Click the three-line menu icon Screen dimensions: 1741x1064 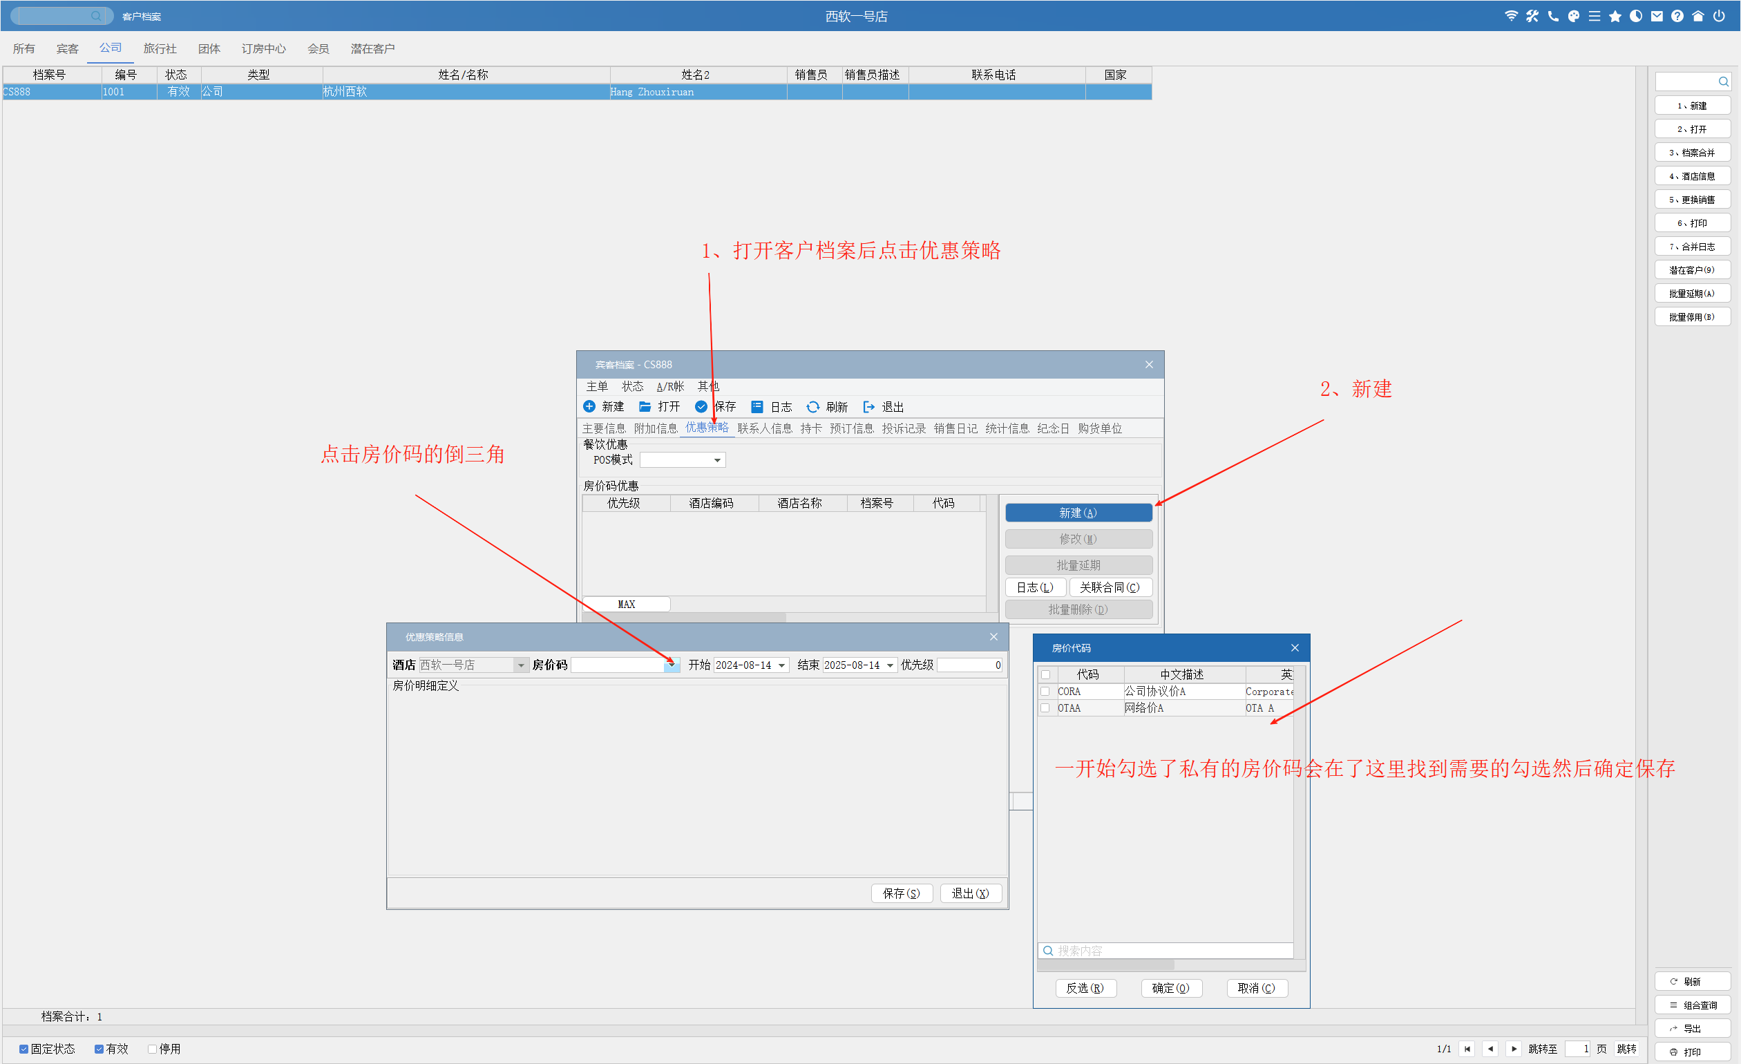click(x=1594, y=15)
